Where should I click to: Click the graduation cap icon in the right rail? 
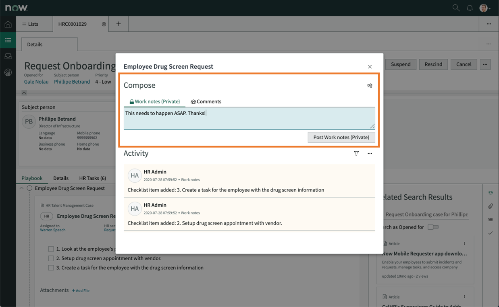[490, 193]
